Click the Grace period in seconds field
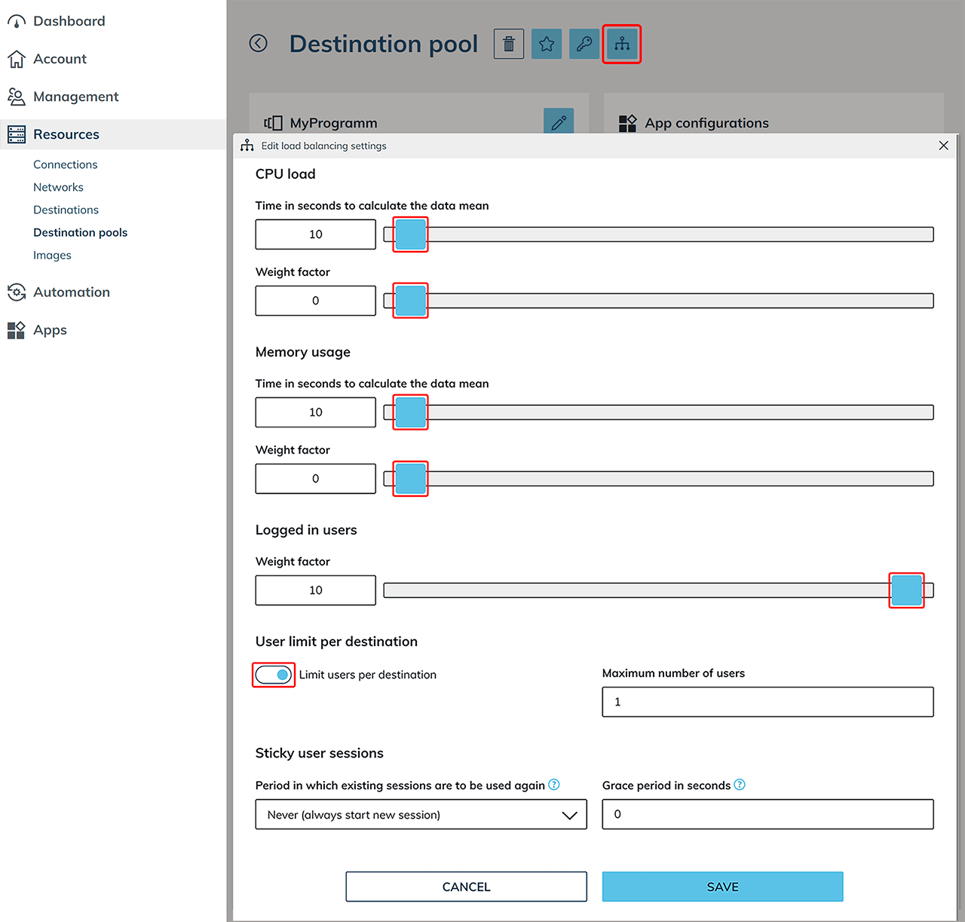 767,814
